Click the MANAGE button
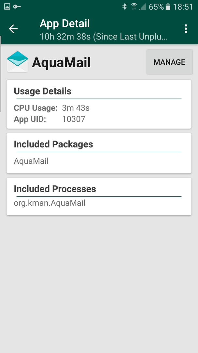The image size is (198, 353). pyautogui.click(x=169, y=62)
